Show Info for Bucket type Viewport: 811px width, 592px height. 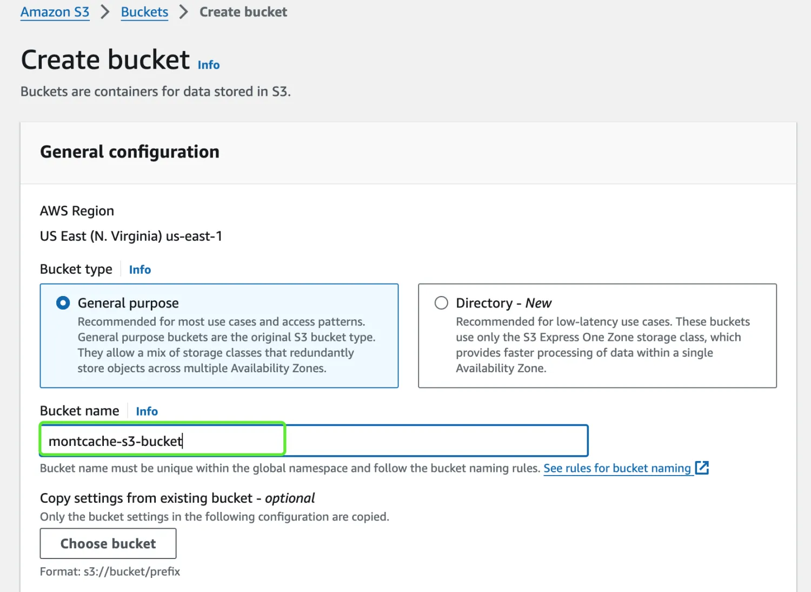tap(140, 269)
